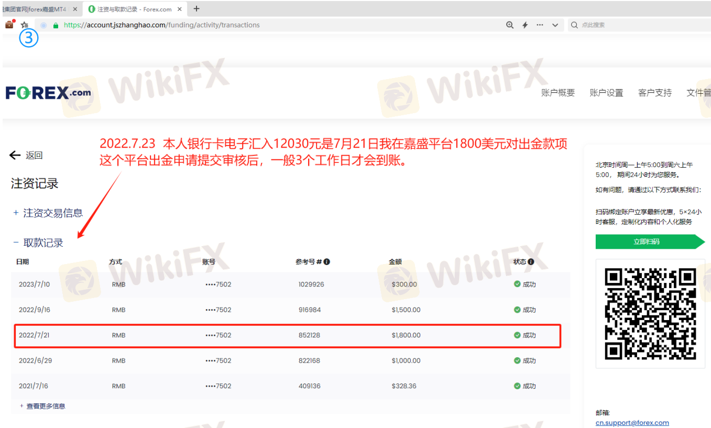Image resolution: width=711 pixels, height=428 pixels.
Task: Click the lightning bolt icon in address bar
Action: [x=525, y=25]
